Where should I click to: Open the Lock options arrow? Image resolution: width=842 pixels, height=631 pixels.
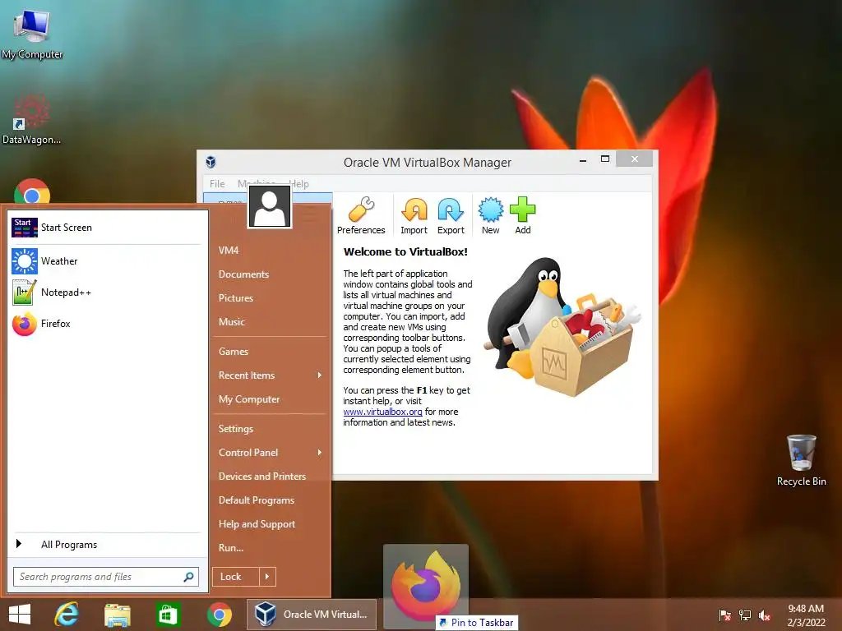[267, 577]
